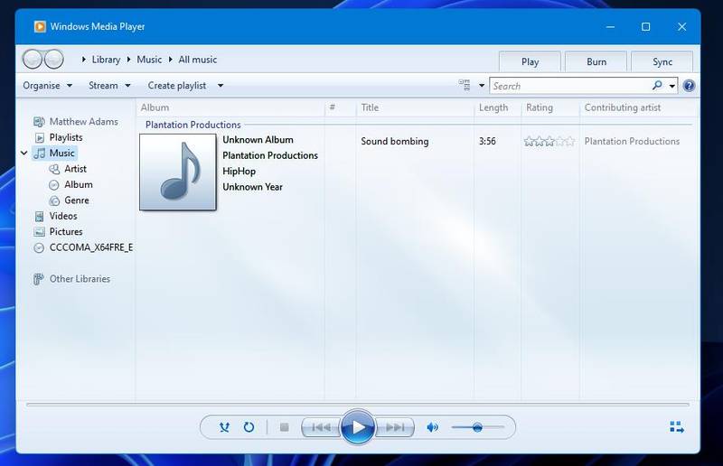
Task: Switch to the Burn tab
Action: (x=596, y=61)
